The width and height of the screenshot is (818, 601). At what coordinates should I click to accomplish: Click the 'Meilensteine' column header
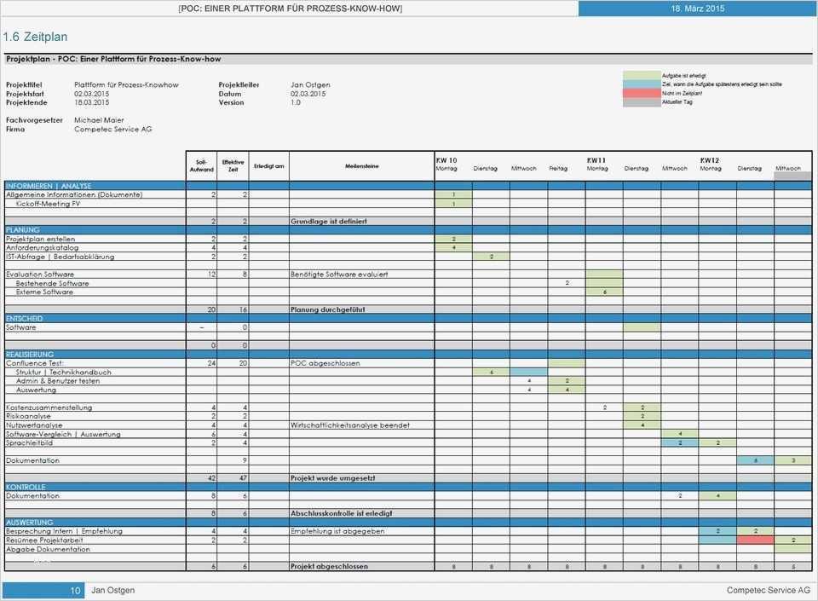(361, 166)
